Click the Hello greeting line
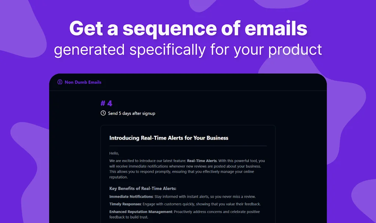Image resolution: width=376 pixels, height=223 pixels. [x=113, y=153]
